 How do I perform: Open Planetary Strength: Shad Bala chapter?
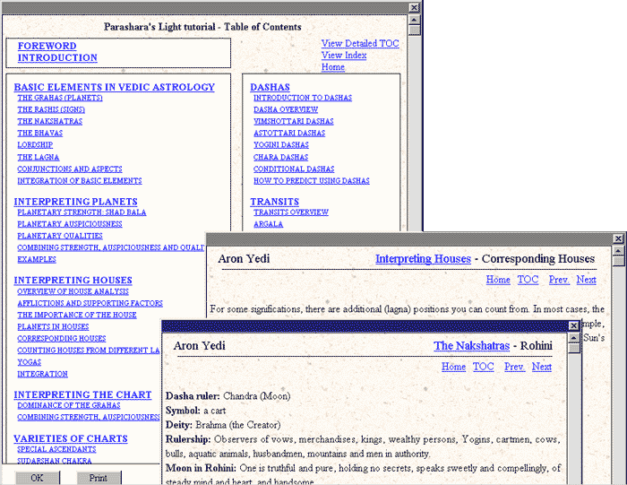[82, 212]
